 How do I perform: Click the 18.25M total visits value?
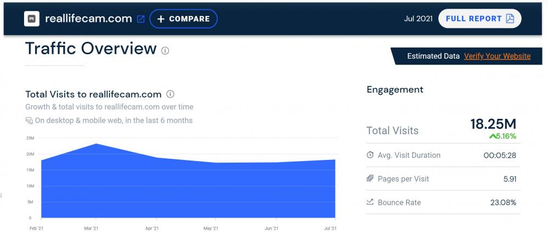[x=493, y=124]
